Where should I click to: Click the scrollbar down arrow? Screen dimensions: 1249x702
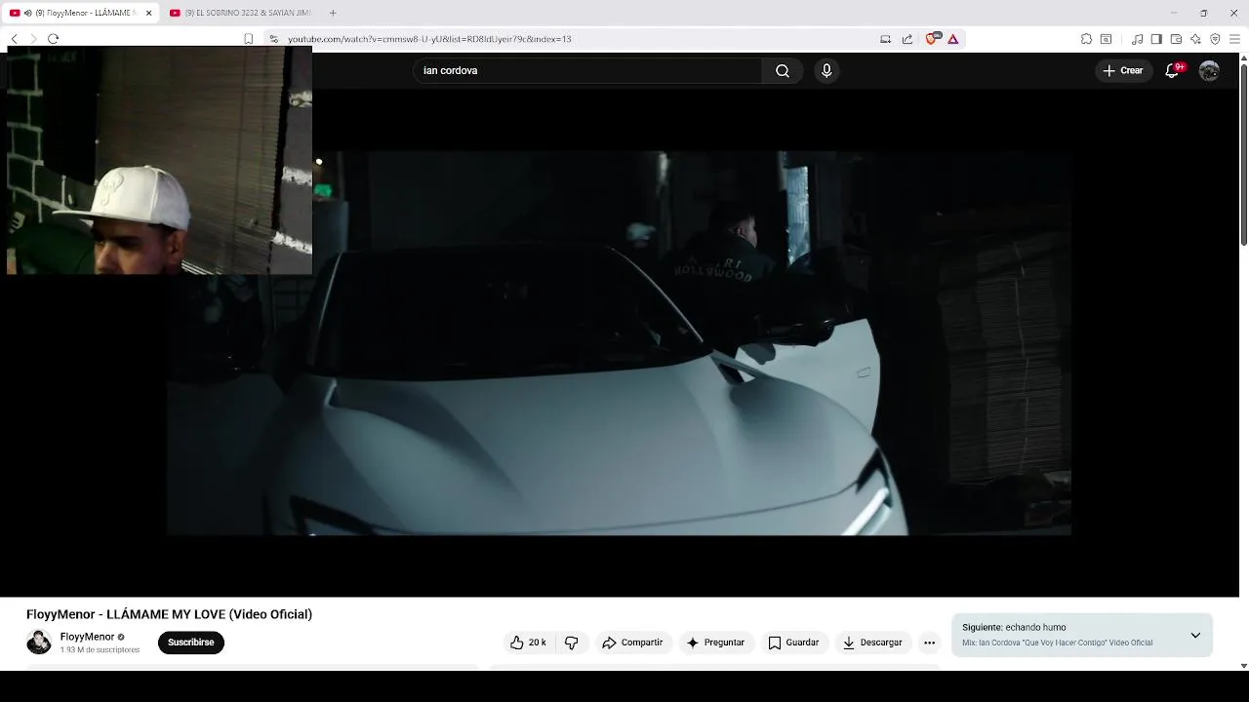pos(1243,665)
